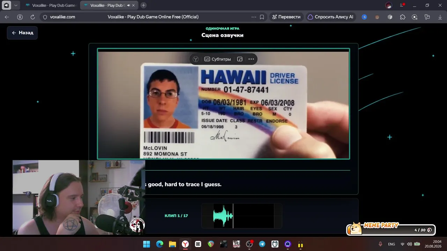Open File Explorer from taskbar

tap(173, 244)
